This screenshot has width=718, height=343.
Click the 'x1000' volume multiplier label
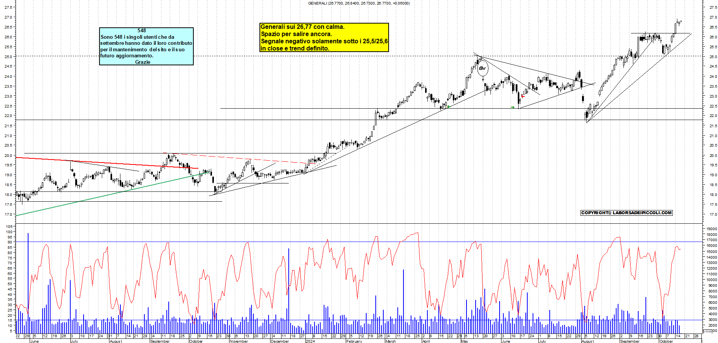[x=708, y=331]
